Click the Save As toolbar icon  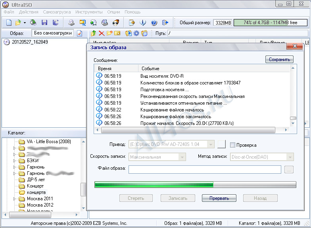pyautogui.click(x=56, y=22)
